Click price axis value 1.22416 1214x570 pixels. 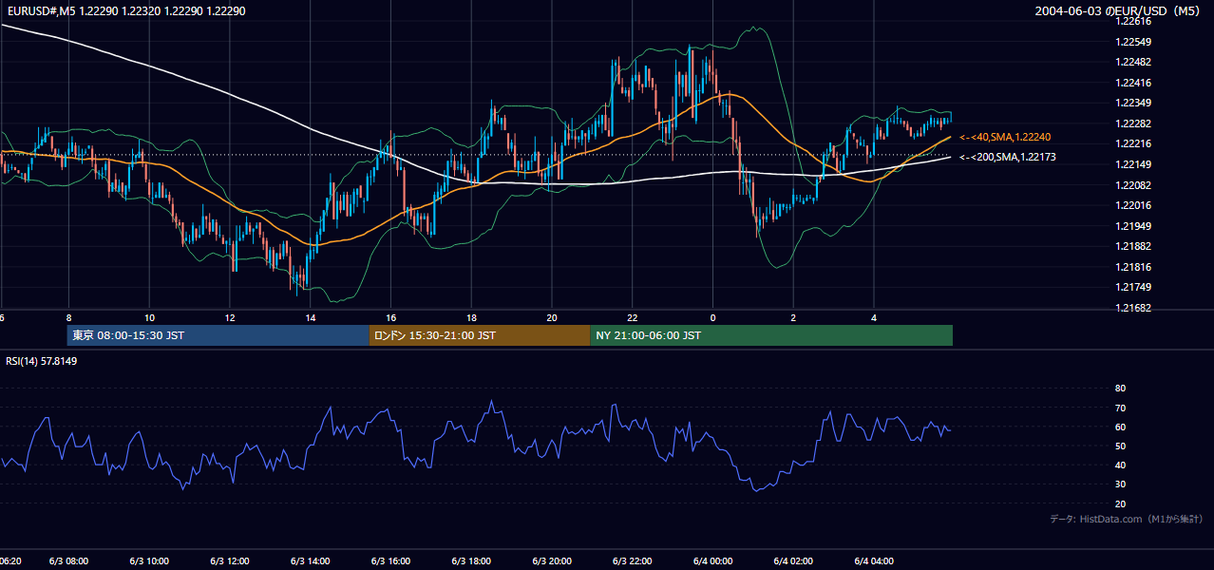click(1133, 83)
